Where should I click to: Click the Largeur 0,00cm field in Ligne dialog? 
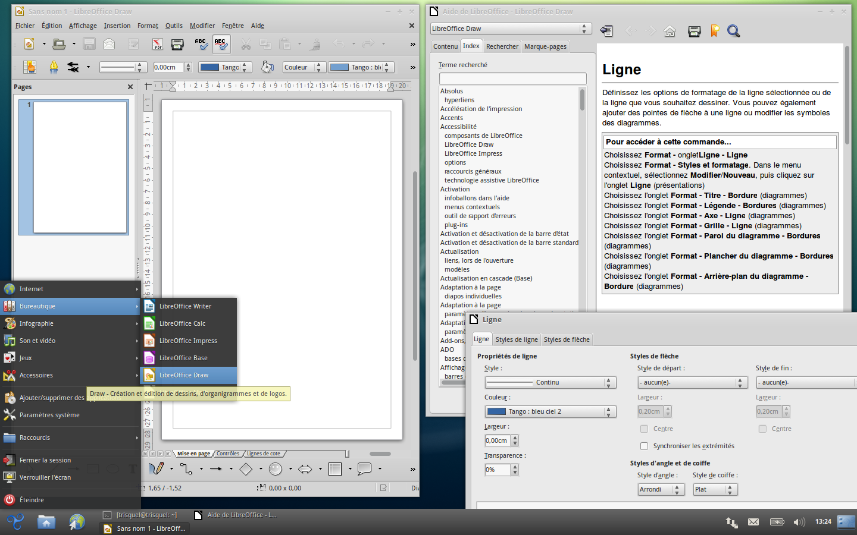[498, 440]
